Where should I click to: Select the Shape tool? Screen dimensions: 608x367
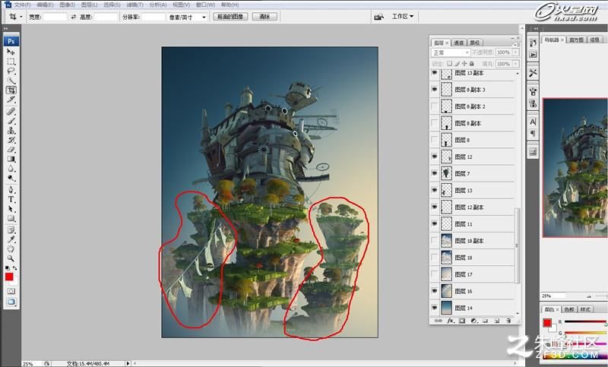[11, 218]
